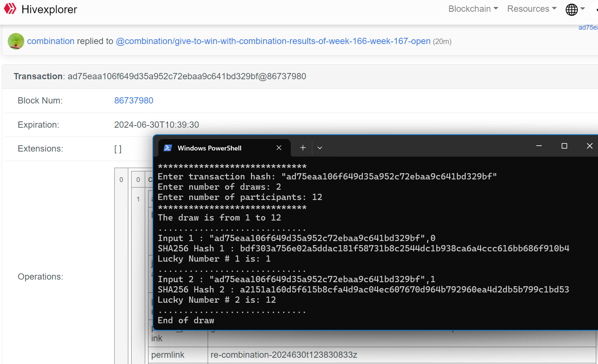This screenshot has height=364, width=598.
Task: Click 'Enter number of participants: 12' line
Action: 240,197
